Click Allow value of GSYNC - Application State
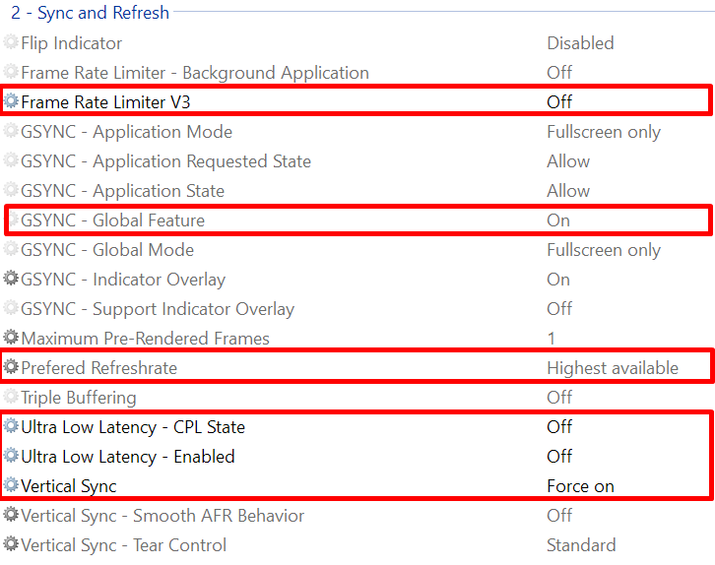 [x=568, y=191]
